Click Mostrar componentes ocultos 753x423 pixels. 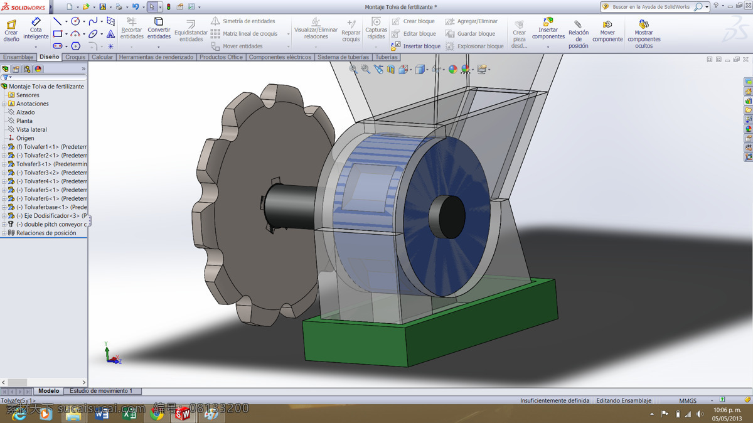(644, 35)
